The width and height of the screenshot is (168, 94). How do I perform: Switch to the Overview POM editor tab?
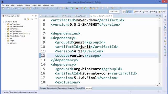point(43,88)
